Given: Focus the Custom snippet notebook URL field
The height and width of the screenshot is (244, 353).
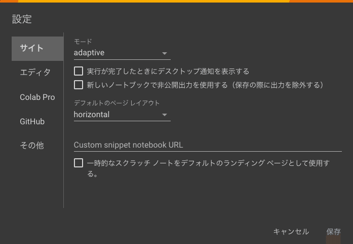Looking at the screenshot, I should pos(208,145).
